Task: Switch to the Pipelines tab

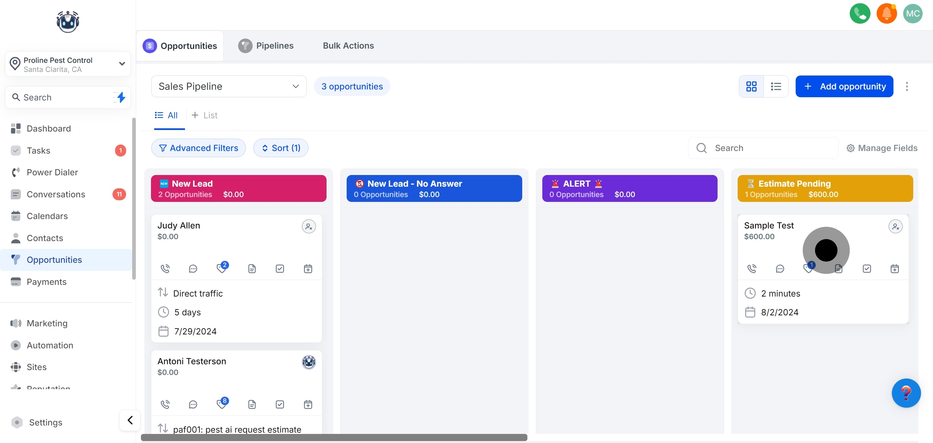Action: (x=266, y=46)
